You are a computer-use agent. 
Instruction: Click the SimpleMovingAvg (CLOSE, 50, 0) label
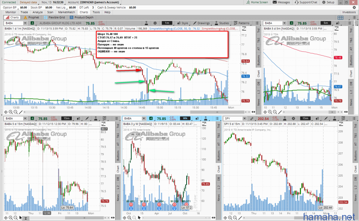pyautogui.click(x=170, y=29)
